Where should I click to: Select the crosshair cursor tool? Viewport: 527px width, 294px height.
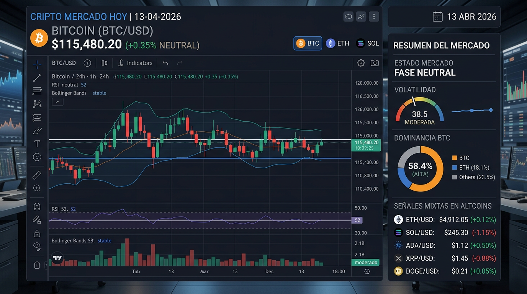[x=37, y=64]
